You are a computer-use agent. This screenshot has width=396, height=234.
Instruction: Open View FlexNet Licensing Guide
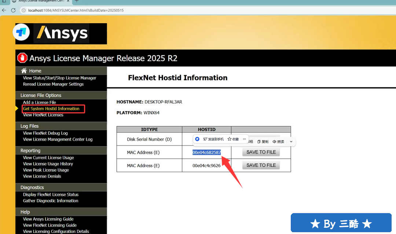[x=50, y=225]
